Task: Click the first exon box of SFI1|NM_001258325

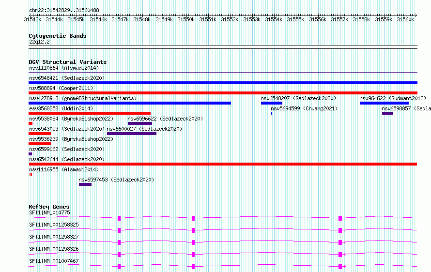Action: [x=119, y=230]
